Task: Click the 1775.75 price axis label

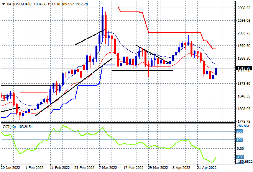Action: [244, 121]
